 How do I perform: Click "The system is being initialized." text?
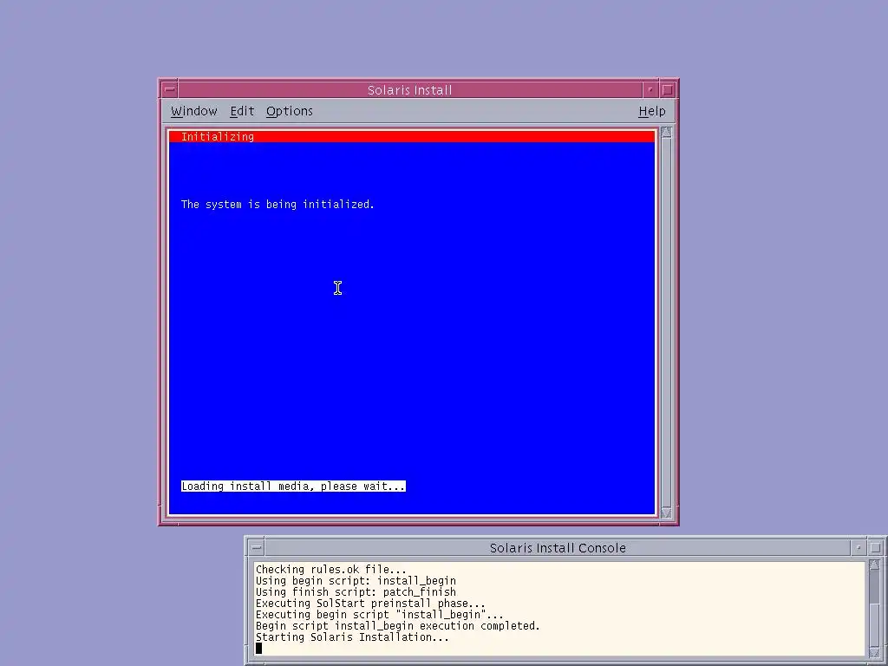(277, 205)
